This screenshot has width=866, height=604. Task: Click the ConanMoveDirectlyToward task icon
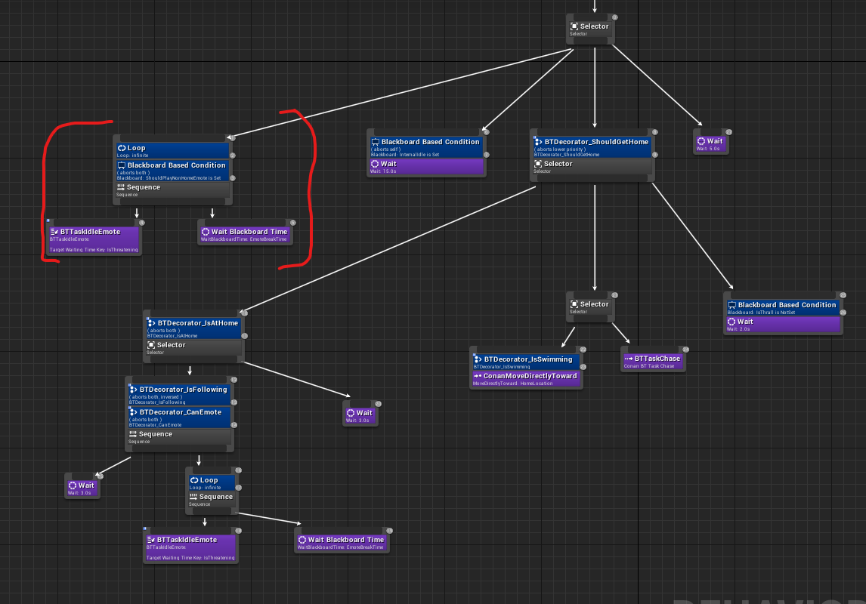pyautogui.click(x=478, y=376)
